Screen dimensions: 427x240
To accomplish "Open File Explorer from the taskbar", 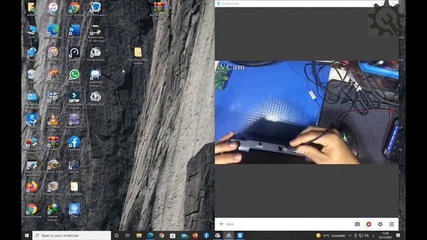I will click(139, 235).
